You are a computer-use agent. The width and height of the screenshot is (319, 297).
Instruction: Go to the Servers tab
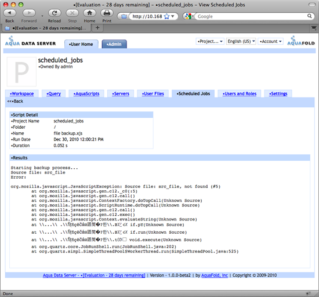coord(121,93)
